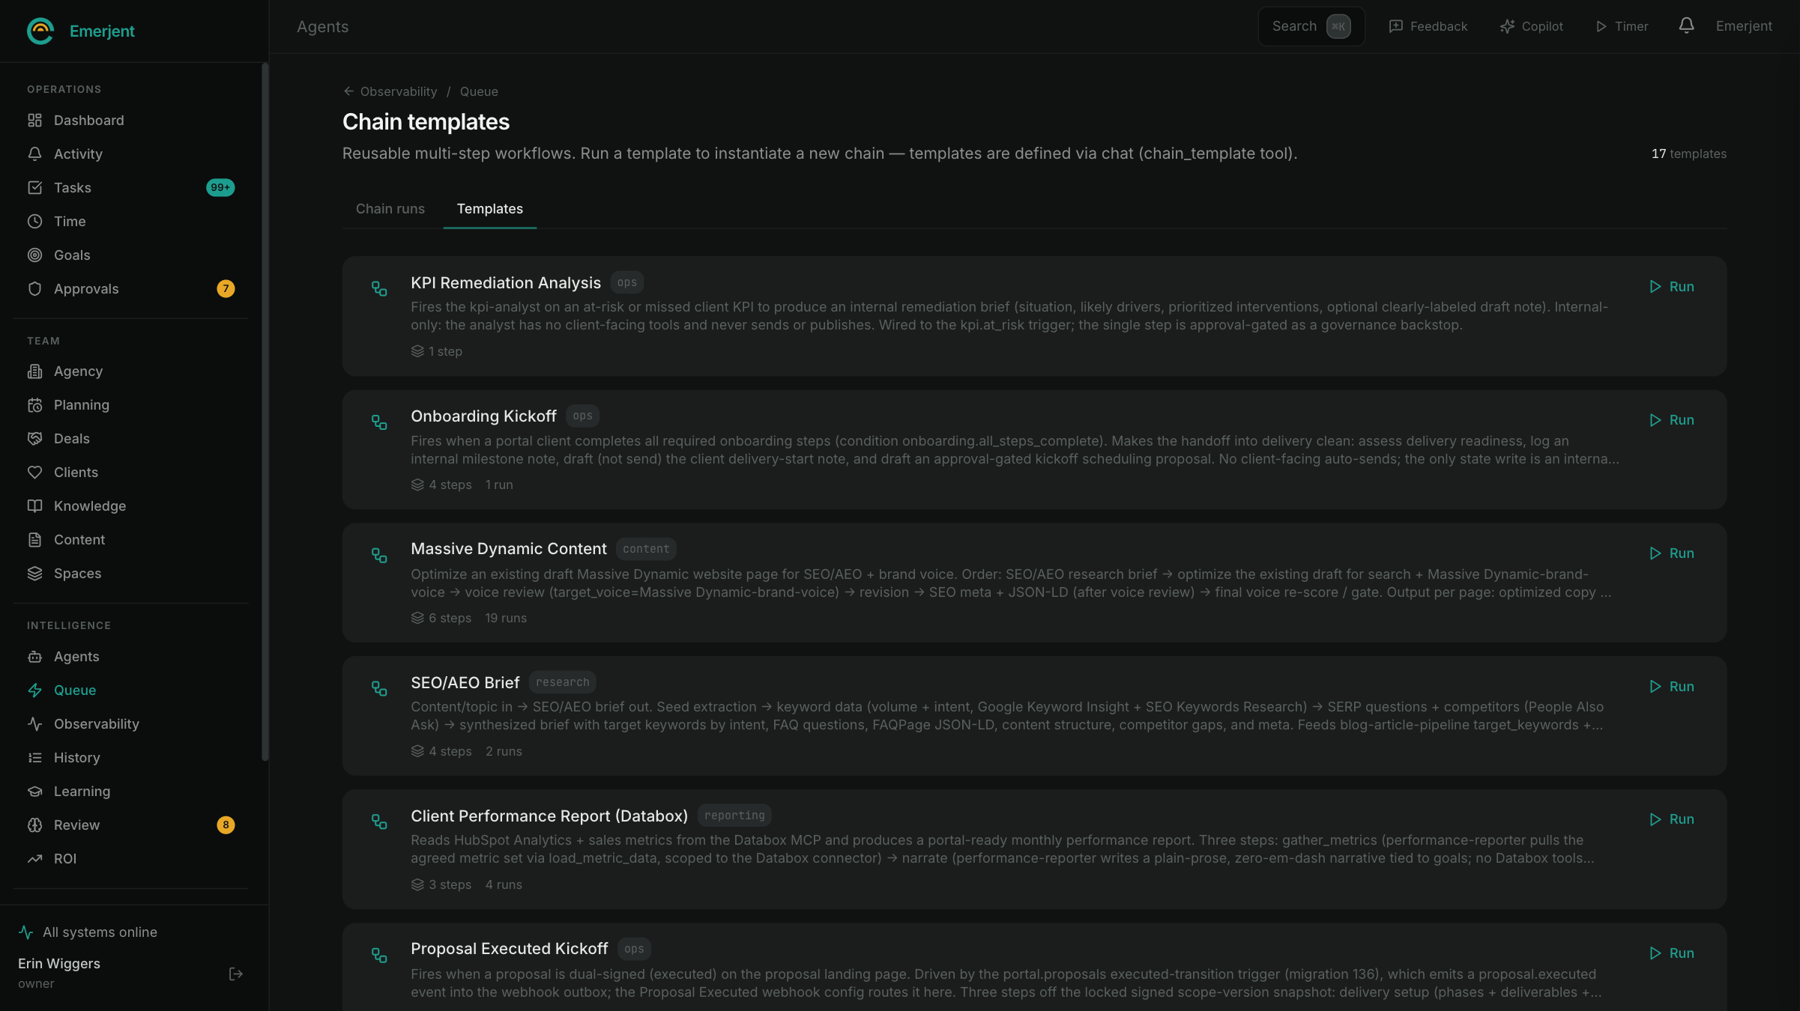Viewport: 1800px width, 1011px height.
Task: Run the Proposal Executed Kickoff template
Action: pos(1671,953)
